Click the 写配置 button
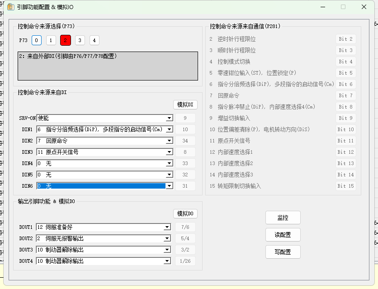 [x=283, y=252]
